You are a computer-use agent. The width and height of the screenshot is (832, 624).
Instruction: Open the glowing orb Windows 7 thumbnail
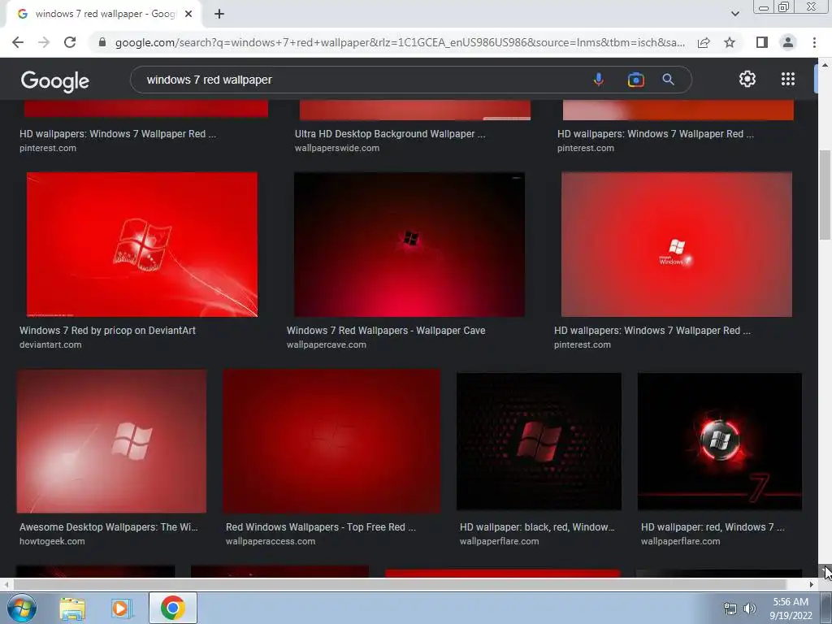[720, 441]
